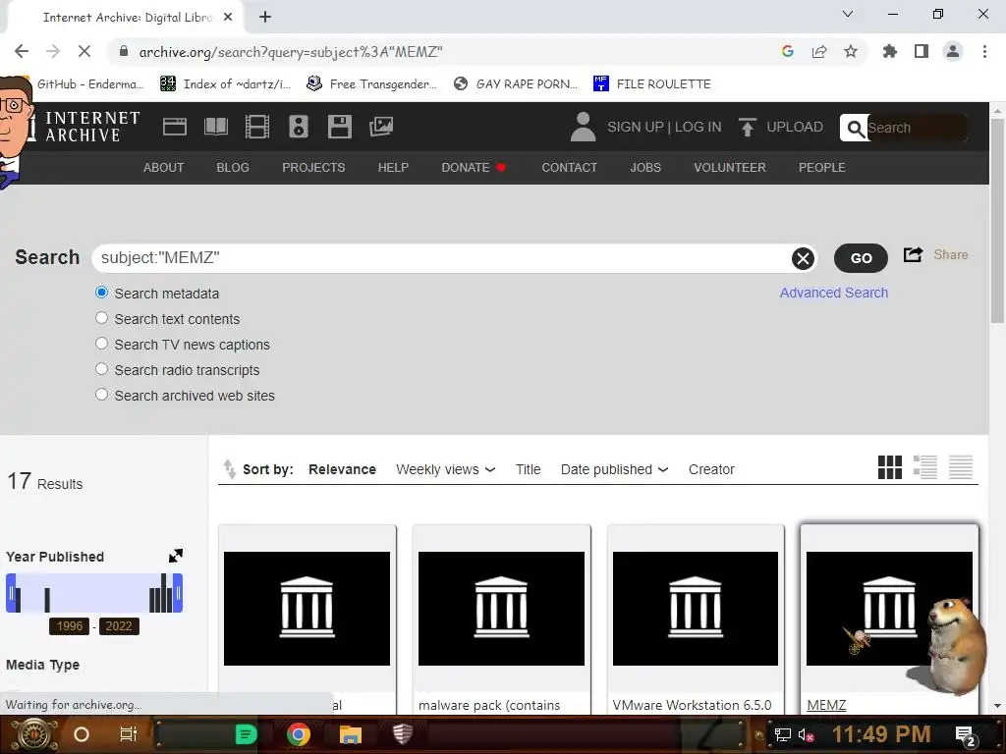The height and width of the screenshot is (754, 1006).
Task: Open Advanced Search link
Action: click(x=833, y=293)
